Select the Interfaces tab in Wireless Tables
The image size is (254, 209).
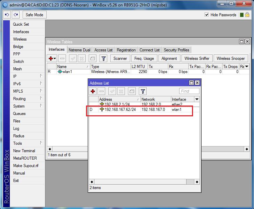click(x=57, y=49)
